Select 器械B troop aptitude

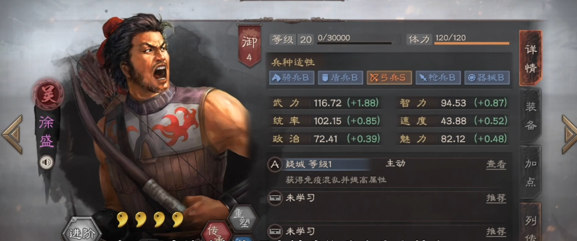[487, 78]
